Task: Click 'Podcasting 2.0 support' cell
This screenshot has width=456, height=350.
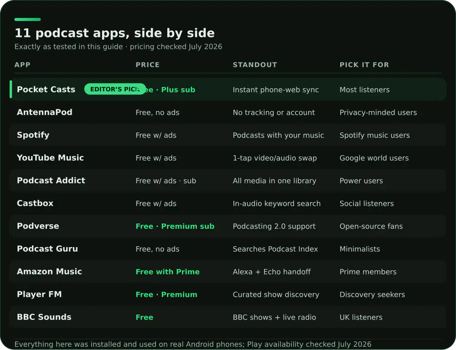Action: click(x=274, y=226)
